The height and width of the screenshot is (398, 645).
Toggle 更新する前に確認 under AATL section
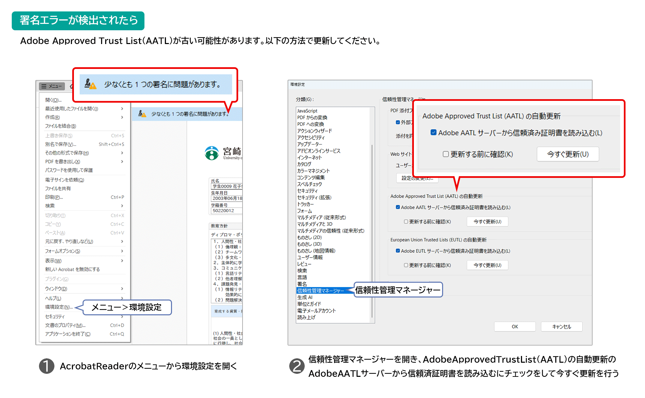[x=406, y=222]
